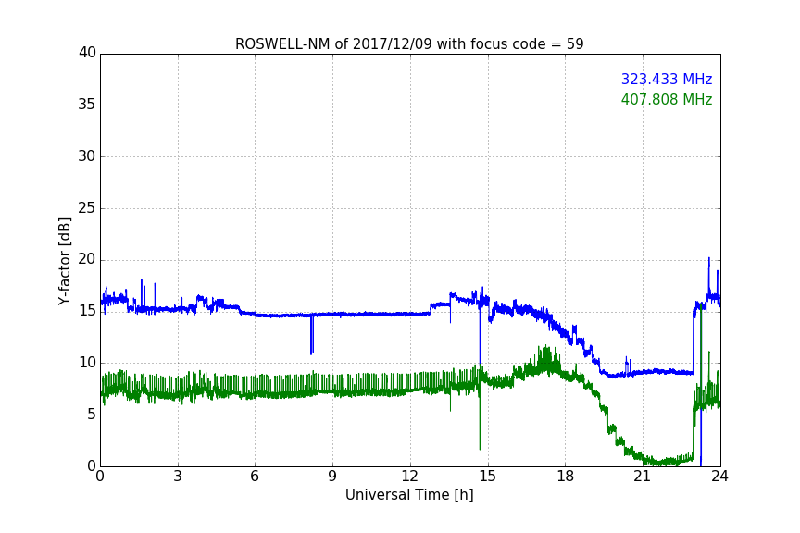The image size is (800, 533).
Task: Click y-axis tick value 10
Action: pyautogui.click(x=87, y=363)
